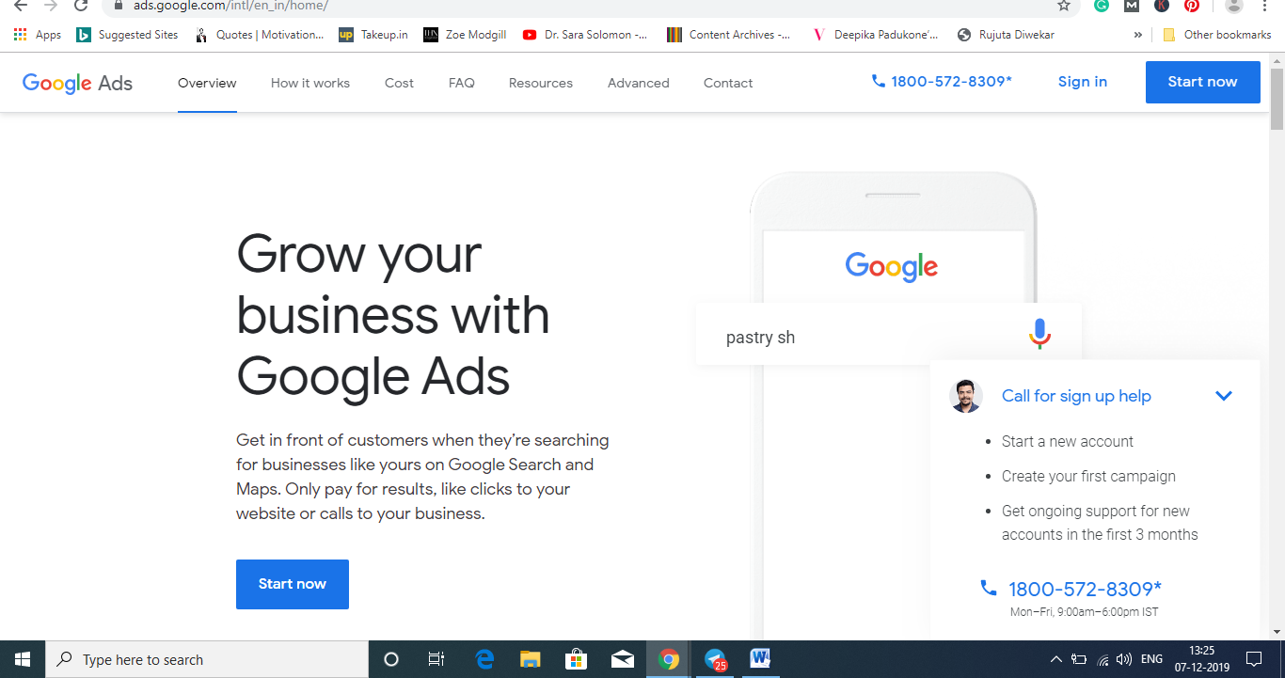This screenshot has height=678, width=1285.
Task: Switch to Telegram on the taskbar
Action: pyautogui.click(x=715, y=659)
